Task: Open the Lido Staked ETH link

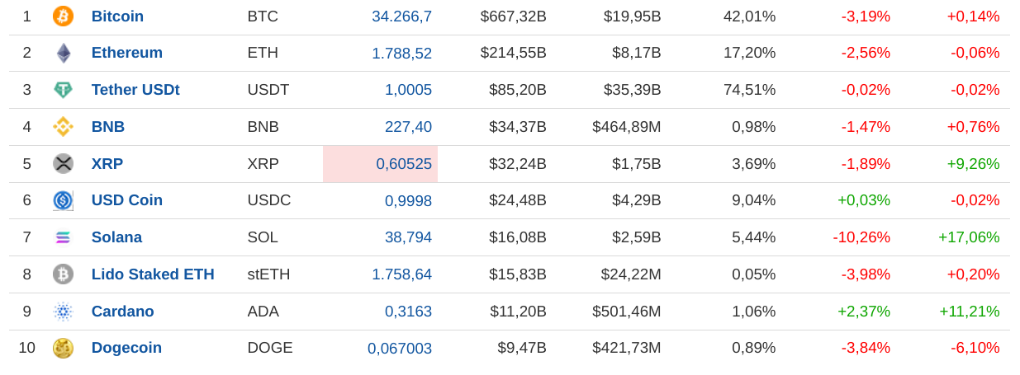Action: click(x=153, y=274)
